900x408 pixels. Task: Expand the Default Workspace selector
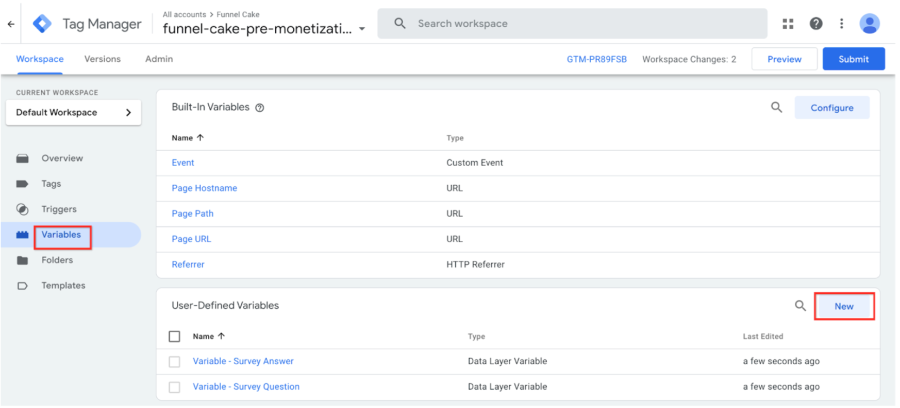click(x=73, y=113)
